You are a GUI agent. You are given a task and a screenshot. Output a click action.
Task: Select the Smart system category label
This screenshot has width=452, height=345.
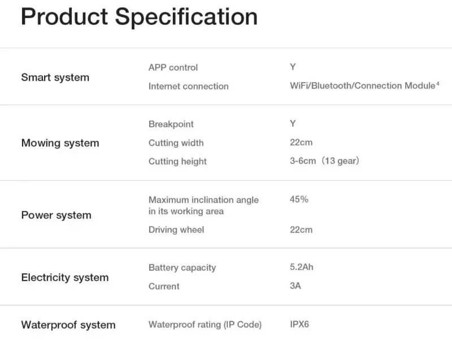55,77
